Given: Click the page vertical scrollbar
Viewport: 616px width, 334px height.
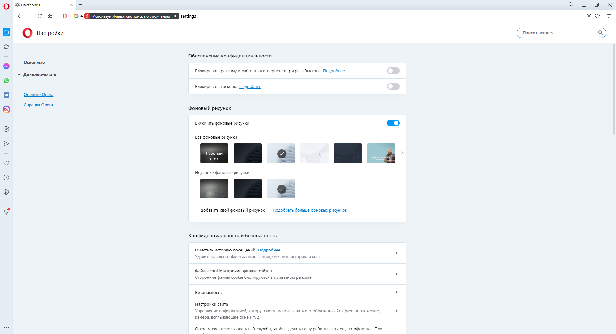Looking at the screenshot, I should (614, 89).
